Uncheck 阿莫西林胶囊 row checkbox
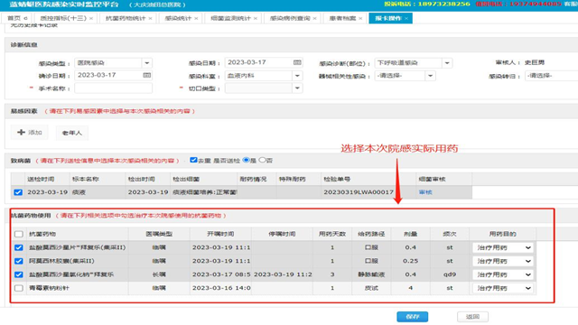The image size is (578, 325). 18,261
